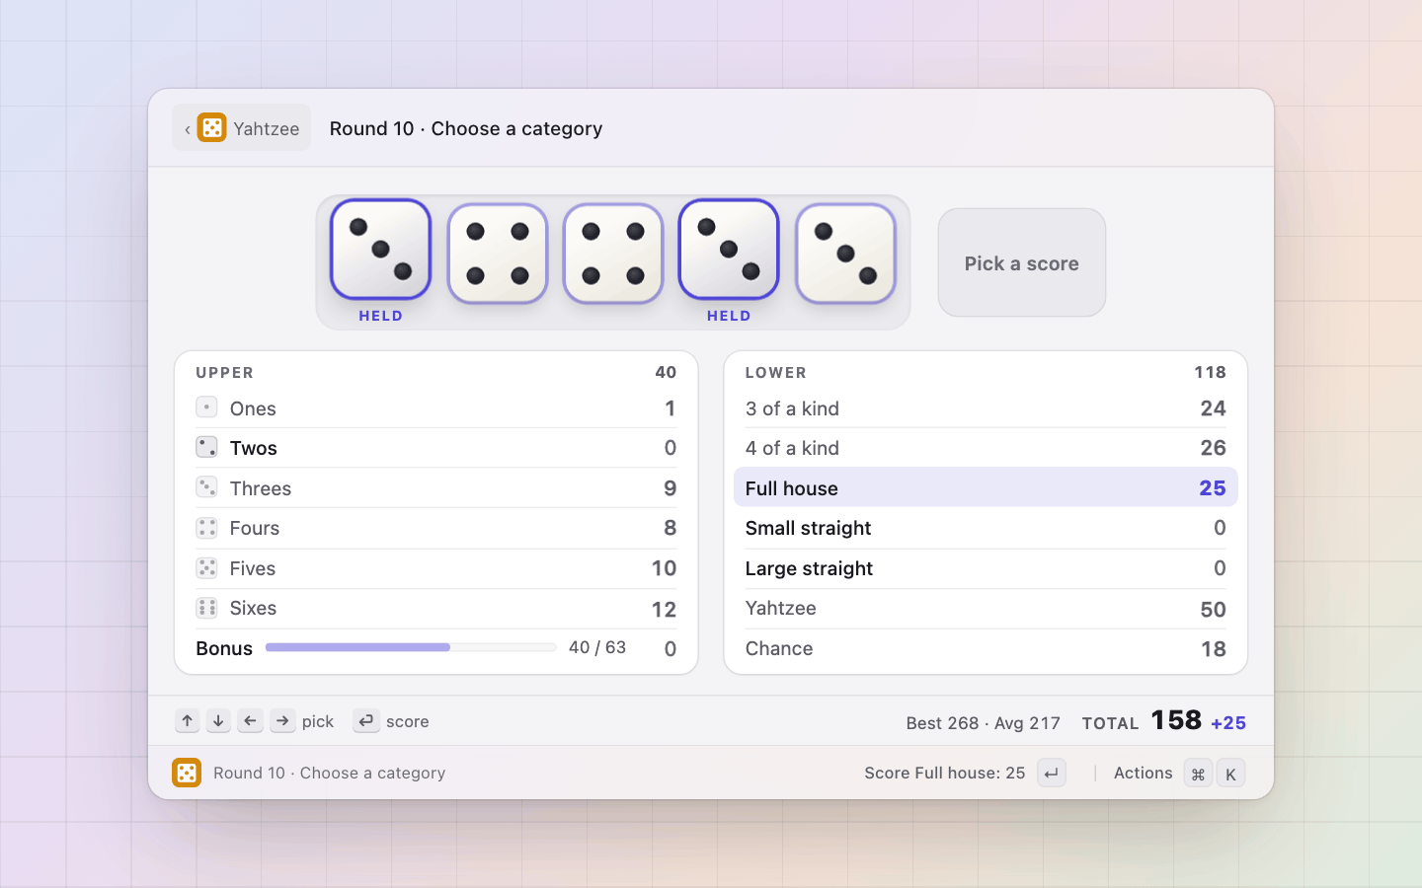Hold the fifth die showing three
Screen dimensions: 1422x888
tap(845, 254)
